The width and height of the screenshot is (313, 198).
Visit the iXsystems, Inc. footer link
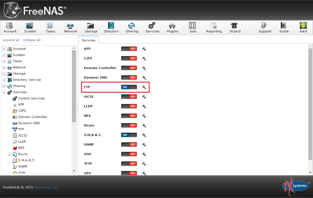pos(46,187)
